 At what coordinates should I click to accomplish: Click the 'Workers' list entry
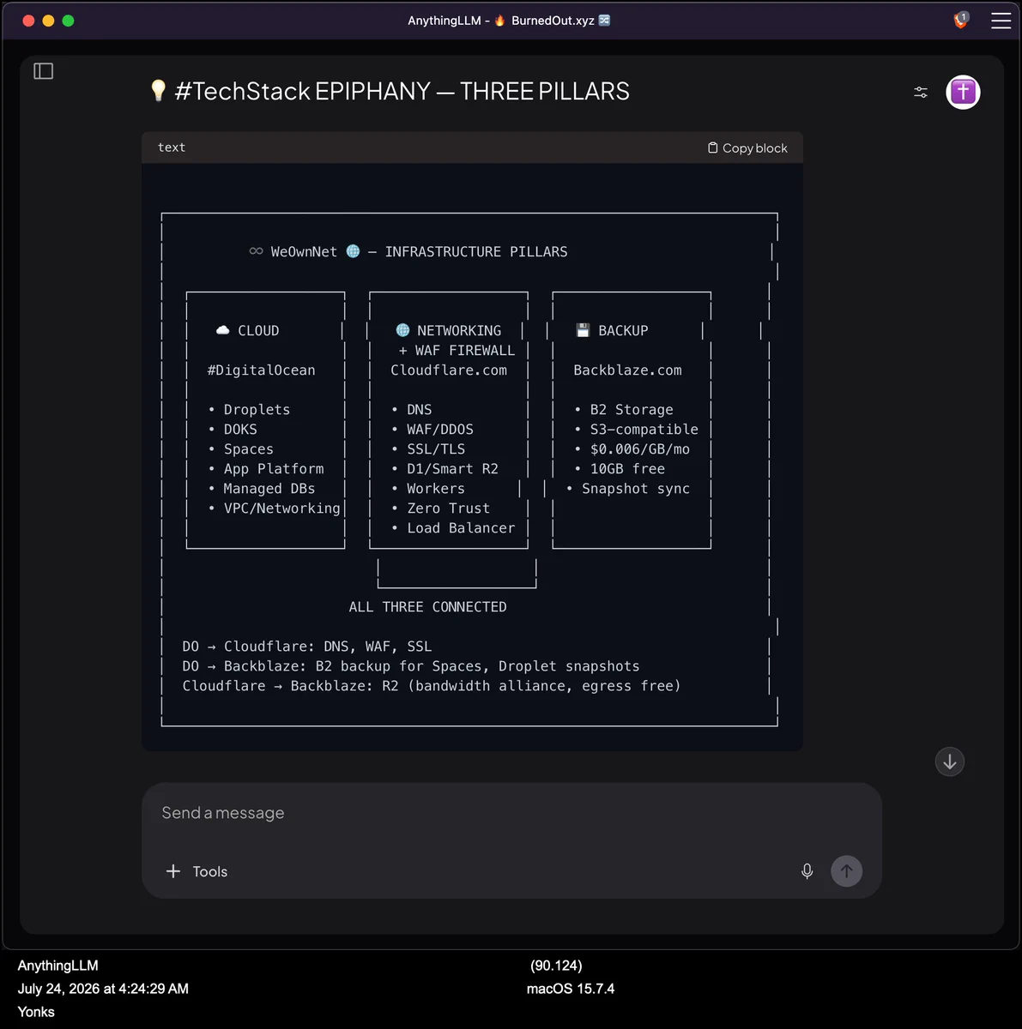(x=436, y=489)
